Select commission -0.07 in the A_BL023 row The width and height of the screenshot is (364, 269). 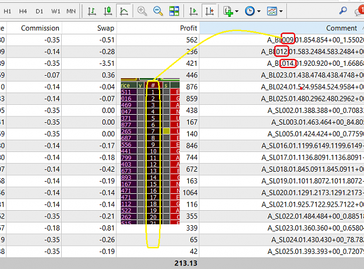pos(52,75)
